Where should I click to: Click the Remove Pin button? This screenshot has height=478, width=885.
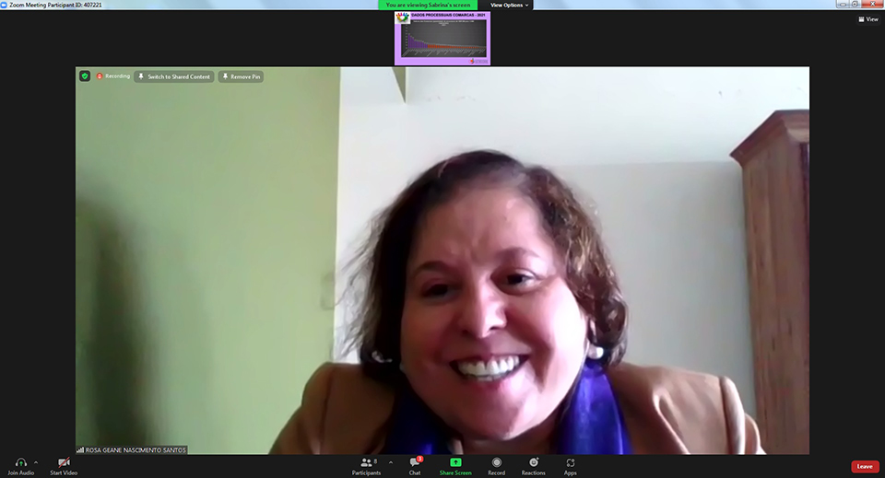[x=241, y=76]
